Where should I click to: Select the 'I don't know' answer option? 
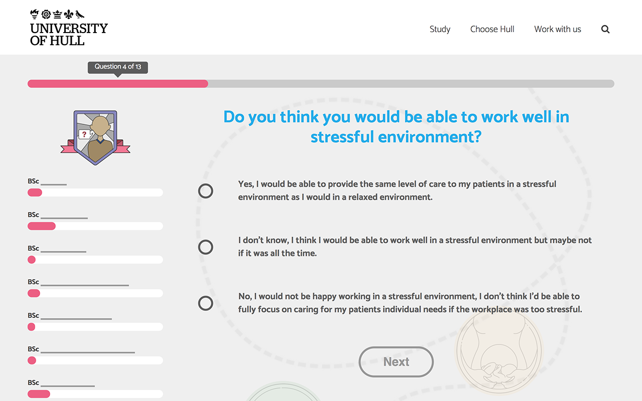[x=206, y=247]
